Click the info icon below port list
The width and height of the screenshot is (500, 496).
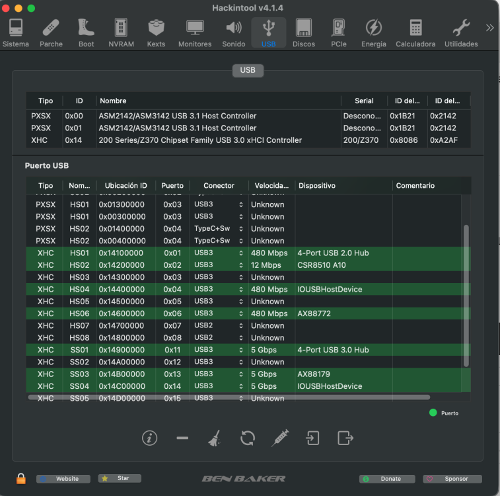[149, 438]
